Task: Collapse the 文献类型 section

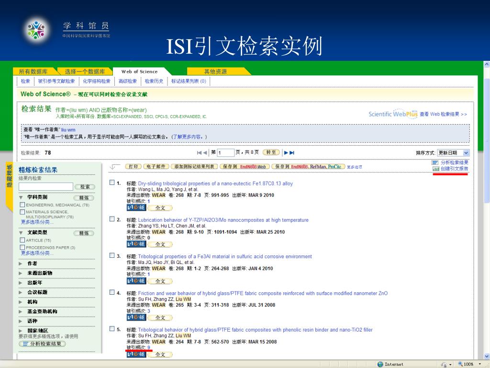Action: point(21,233)
